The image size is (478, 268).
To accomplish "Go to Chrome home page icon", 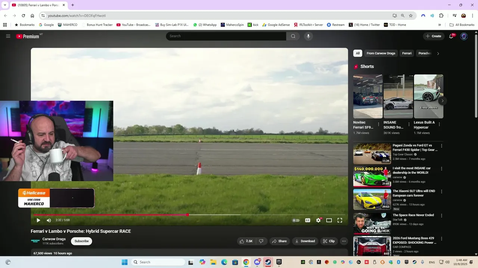I will (x=32, y=16).
